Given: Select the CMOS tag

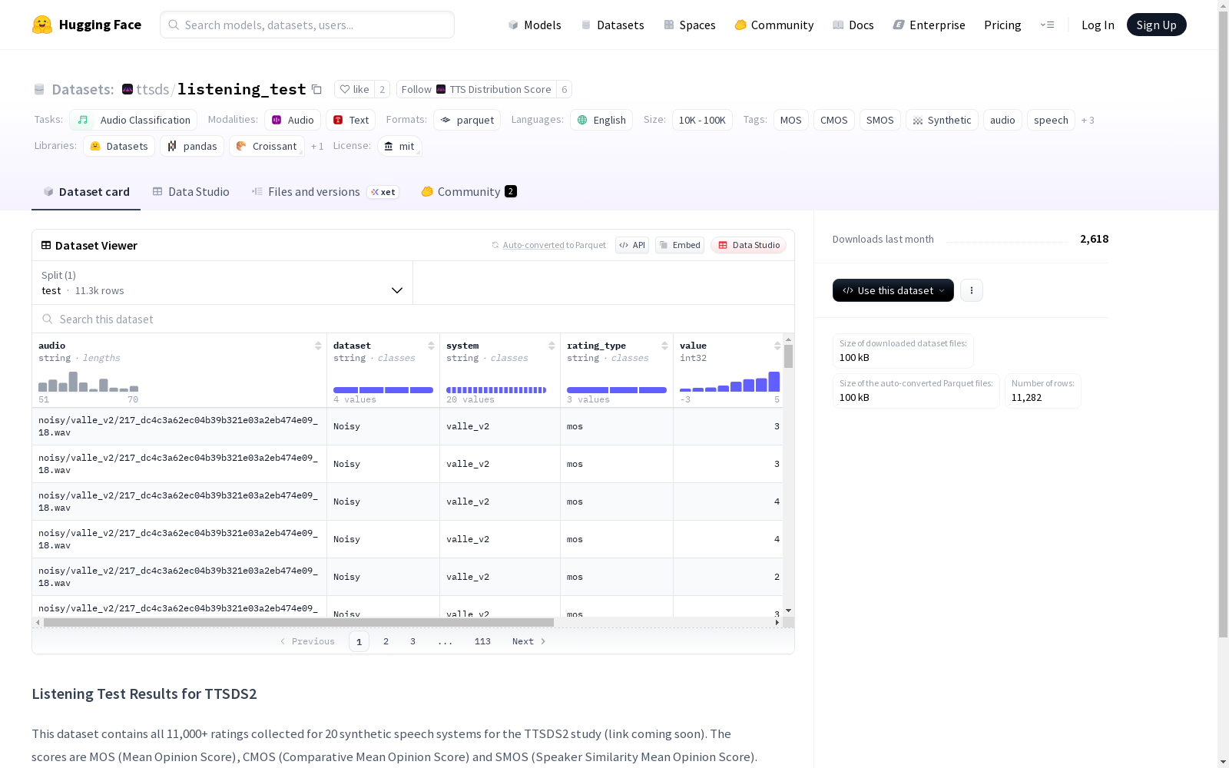Looking at the screenshot, I should pos(834,120).
